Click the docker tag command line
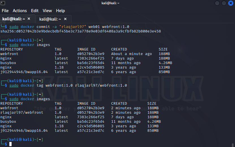This screenshot has width=235, height=147. [x=68, y=85]
